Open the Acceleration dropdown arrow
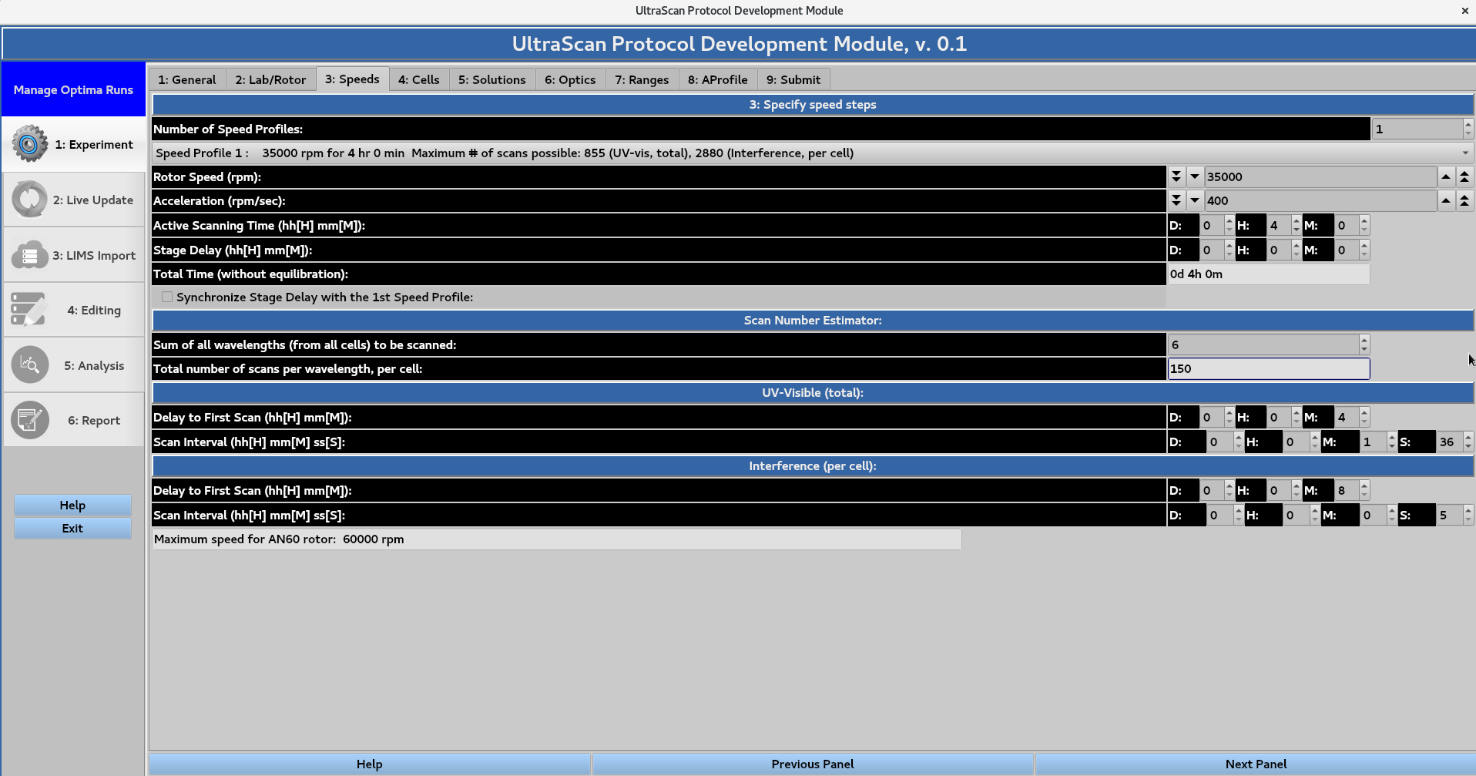1476x776 pixels. click(x=1195, y=200)
